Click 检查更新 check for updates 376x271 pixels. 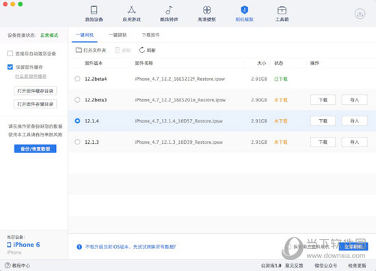pyautogui.click(x=357, y=266)
